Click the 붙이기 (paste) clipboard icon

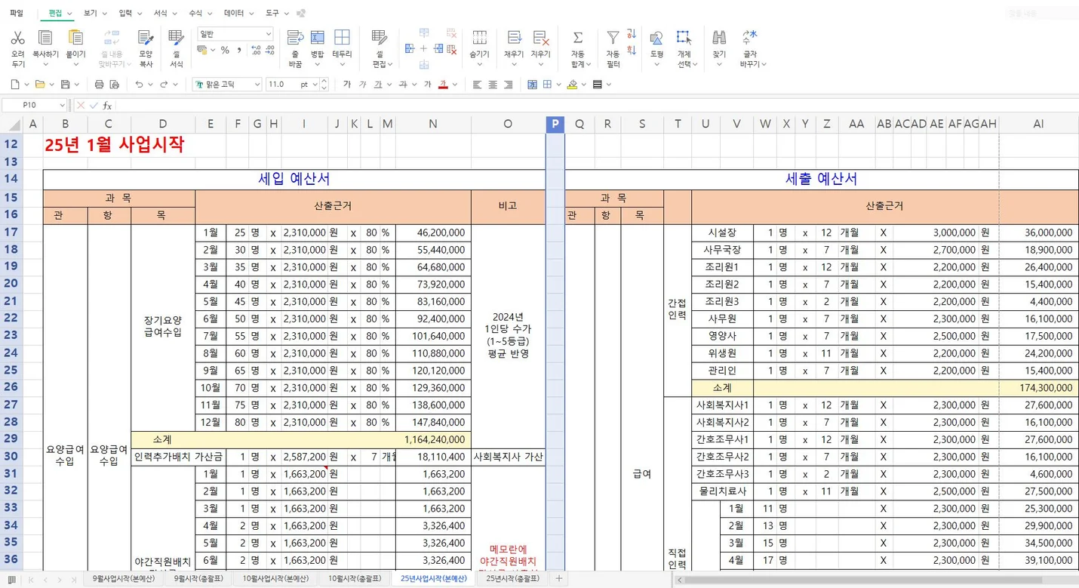(75, 38)
